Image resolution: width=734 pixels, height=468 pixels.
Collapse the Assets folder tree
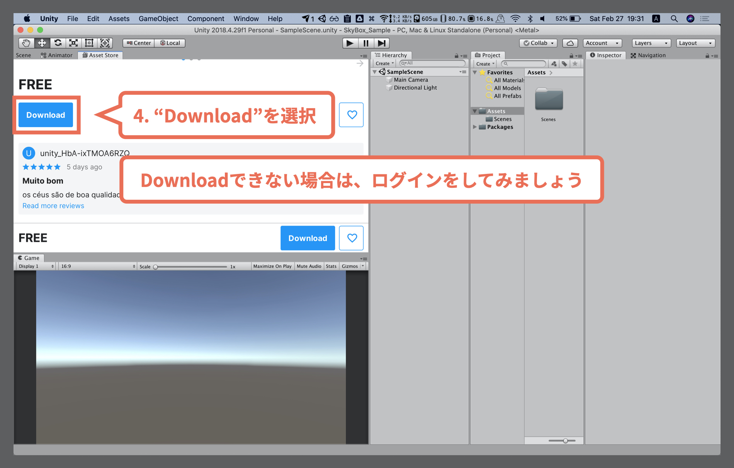point(475,111)
